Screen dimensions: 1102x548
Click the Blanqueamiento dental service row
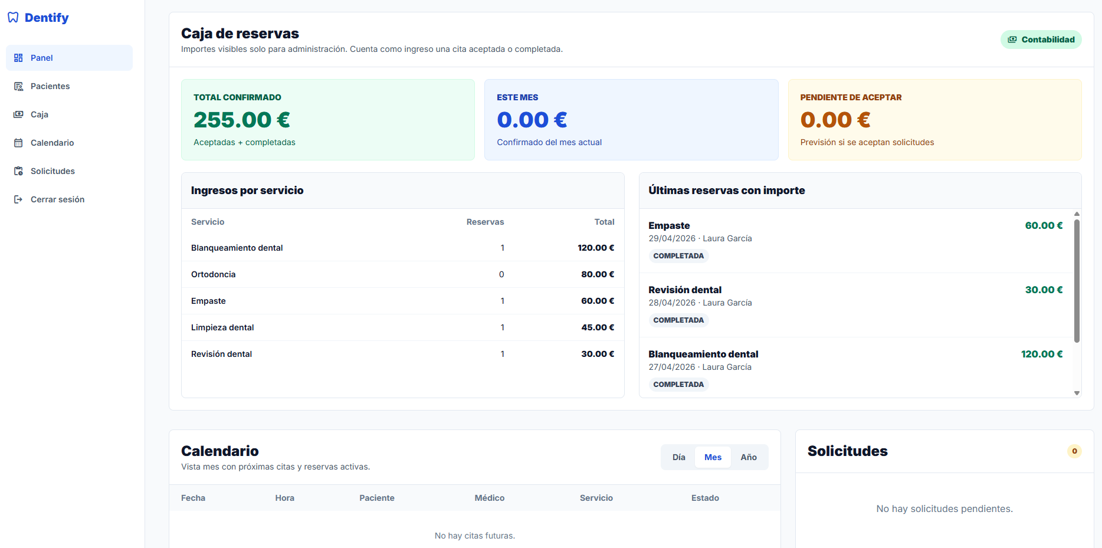tap(402, 248)
